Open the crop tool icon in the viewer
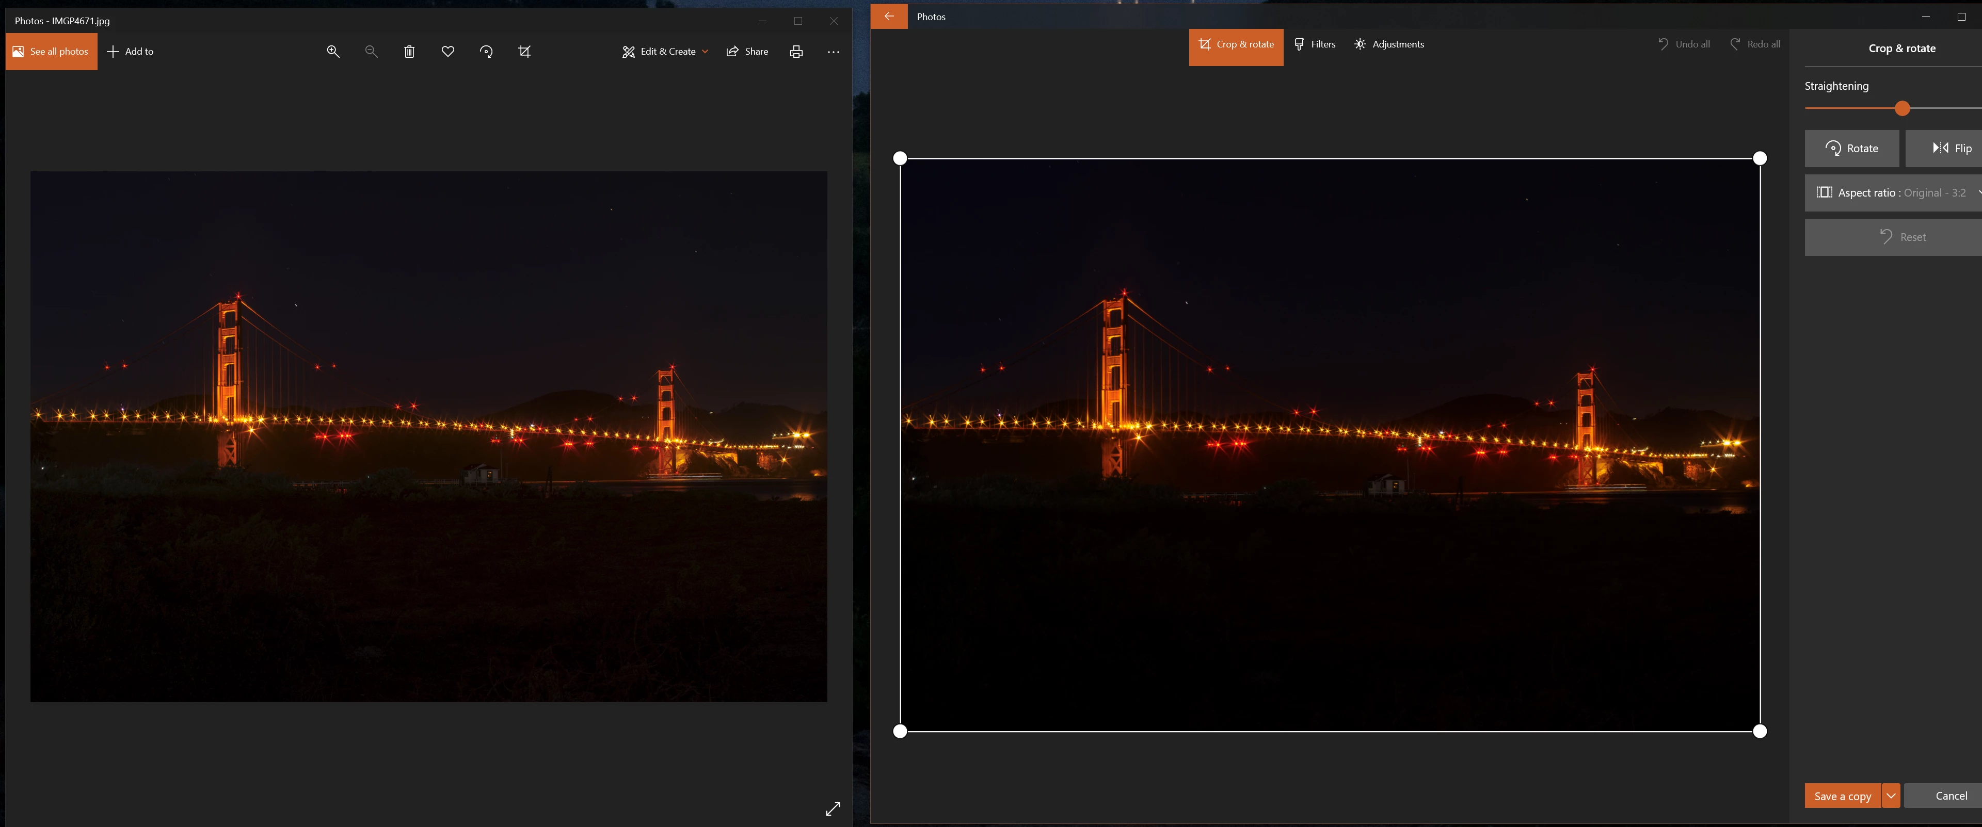Screen dimensions: 1982x827 click(525, 52)
